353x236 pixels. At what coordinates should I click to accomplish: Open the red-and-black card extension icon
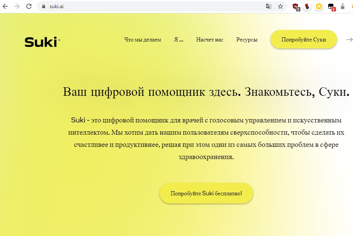(307, 6)
